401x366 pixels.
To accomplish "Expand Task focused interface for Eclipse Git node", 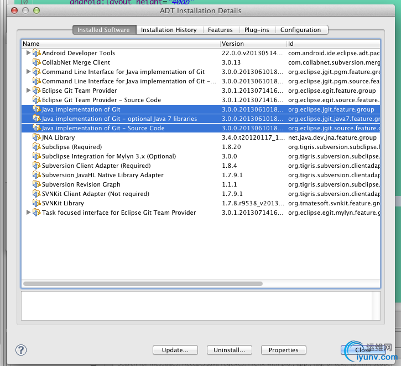I will pyautogui.click(x=28, y=213).
